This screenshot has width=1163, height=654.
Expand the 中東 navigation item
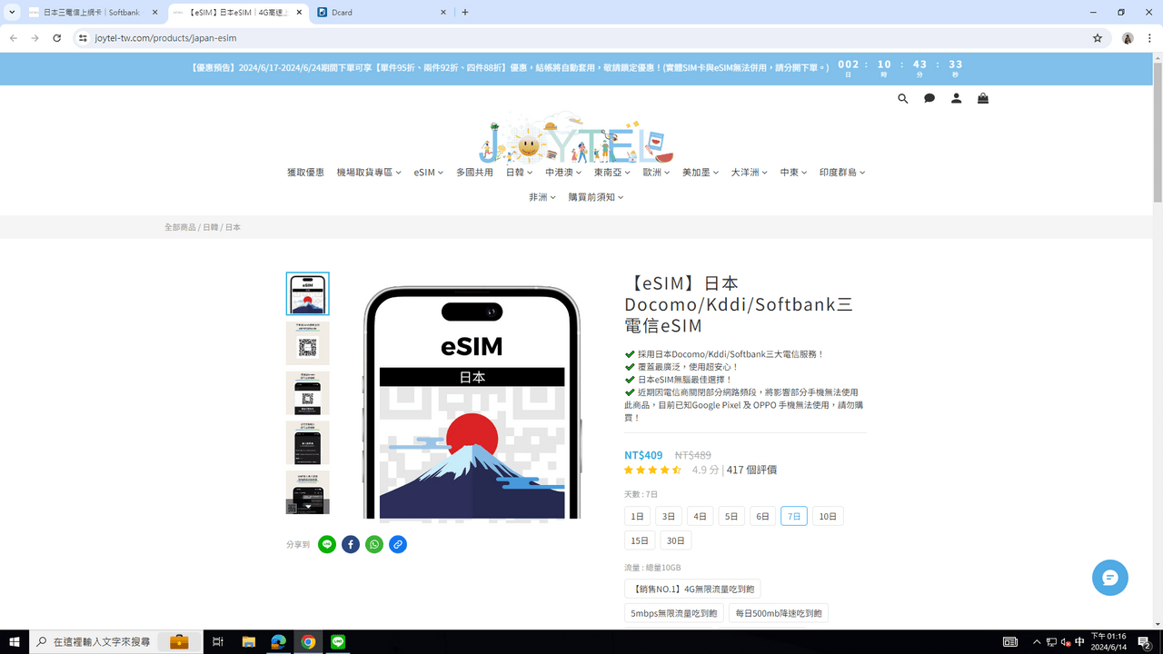click(x=793, y=173)
